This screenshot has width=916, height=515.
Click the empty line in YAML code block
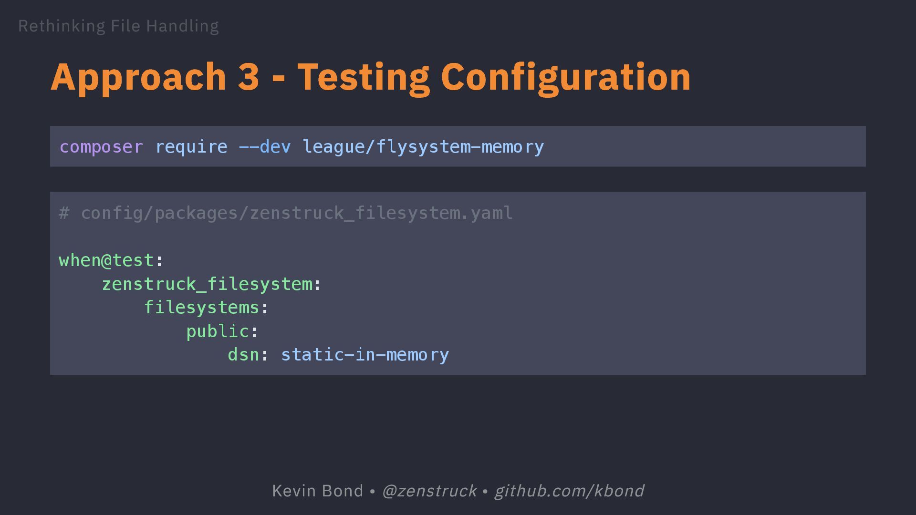click(x=458, y=237)
